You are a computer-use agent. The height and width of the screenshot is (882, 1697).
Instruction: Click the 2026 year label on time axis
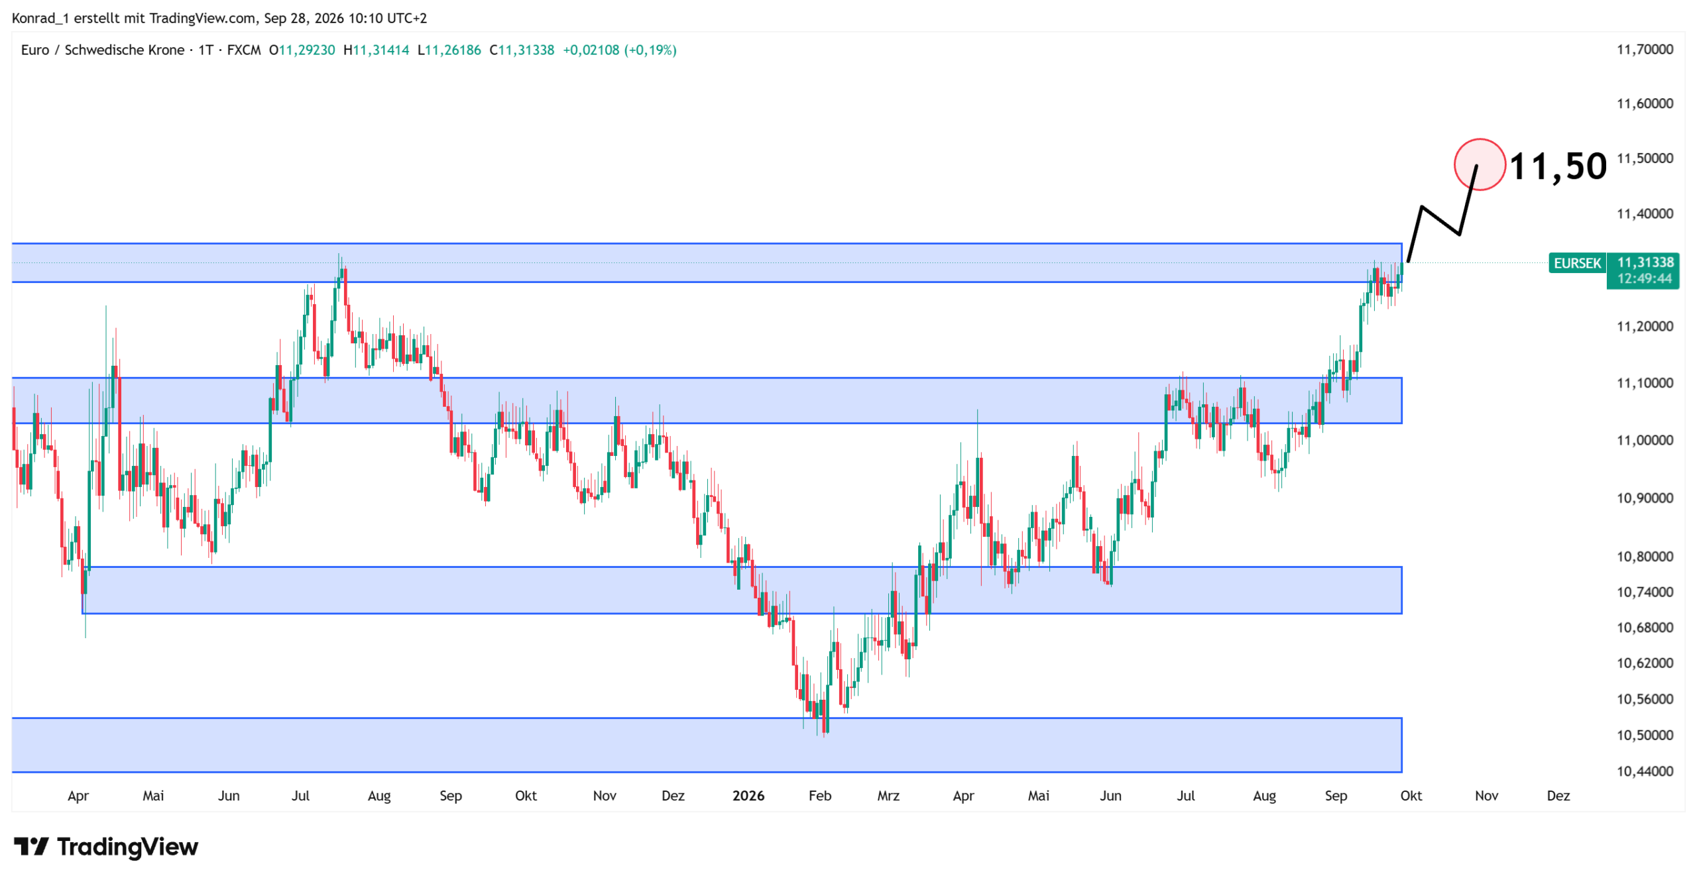tap(748, 795)
